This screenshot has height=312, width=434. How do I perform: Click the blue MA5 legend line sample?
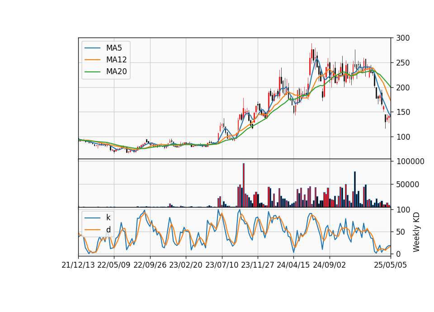92,48
